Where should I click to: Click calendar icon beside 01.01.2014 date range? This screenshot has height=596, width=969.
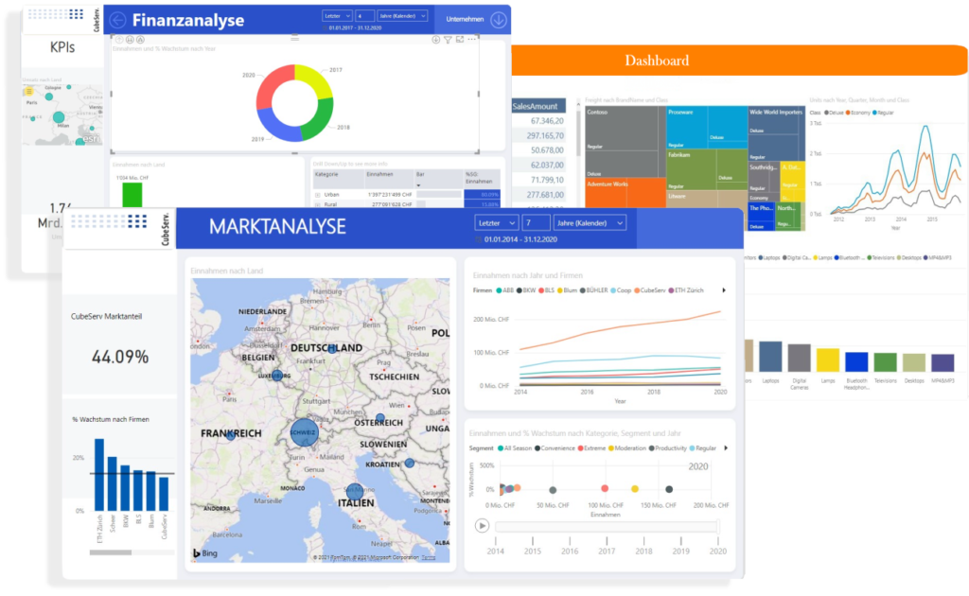point(478,239)
